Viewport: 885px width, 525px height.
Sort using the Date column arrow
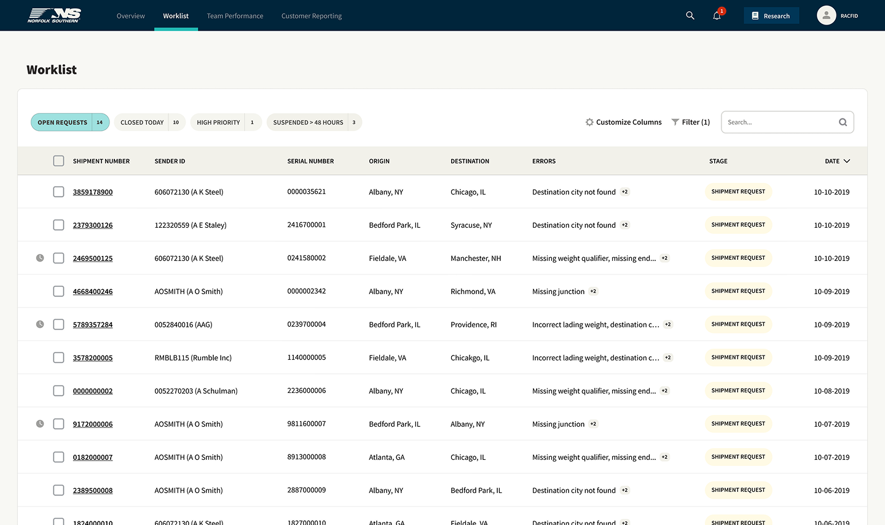tap(847, 161)
